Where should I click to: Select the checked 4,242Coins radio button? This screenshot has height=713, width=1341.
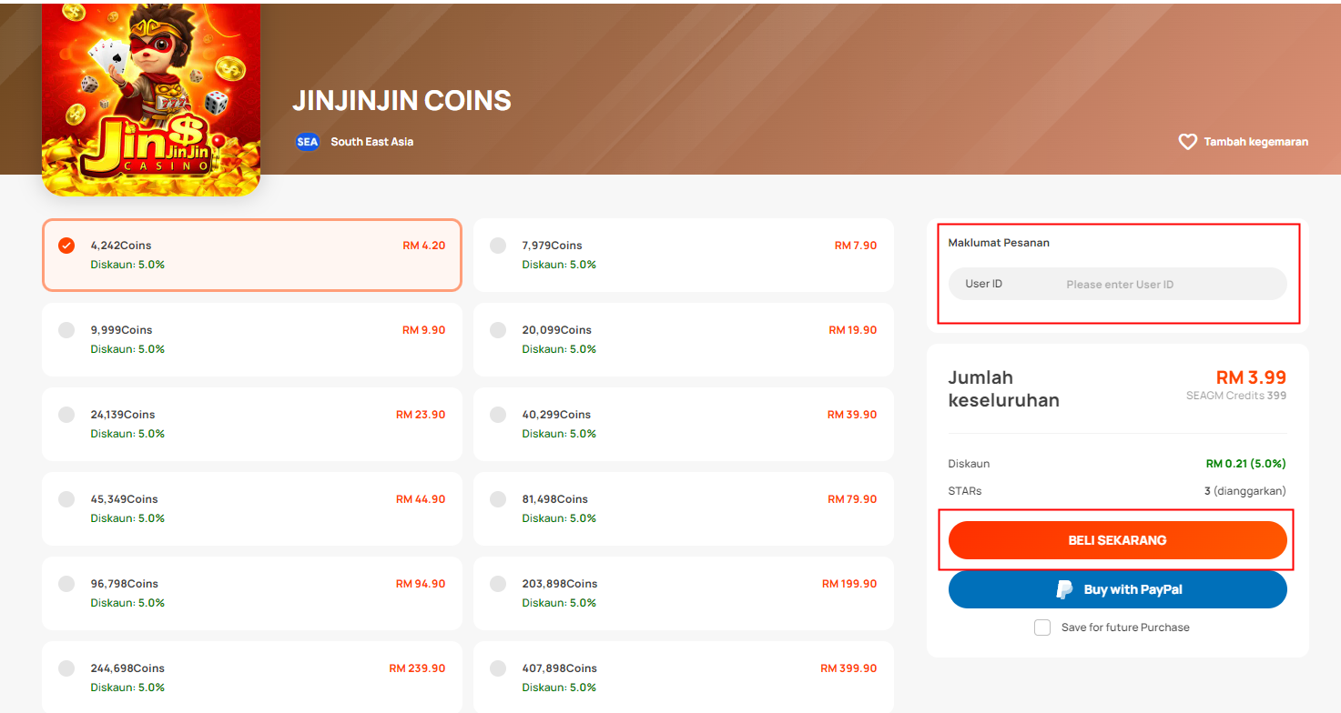pyautogui.click(x=66, y=246)
